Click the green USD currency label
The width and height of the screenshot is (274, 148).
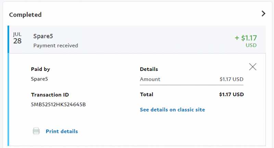pyautogui.click(x=251, y=45)
